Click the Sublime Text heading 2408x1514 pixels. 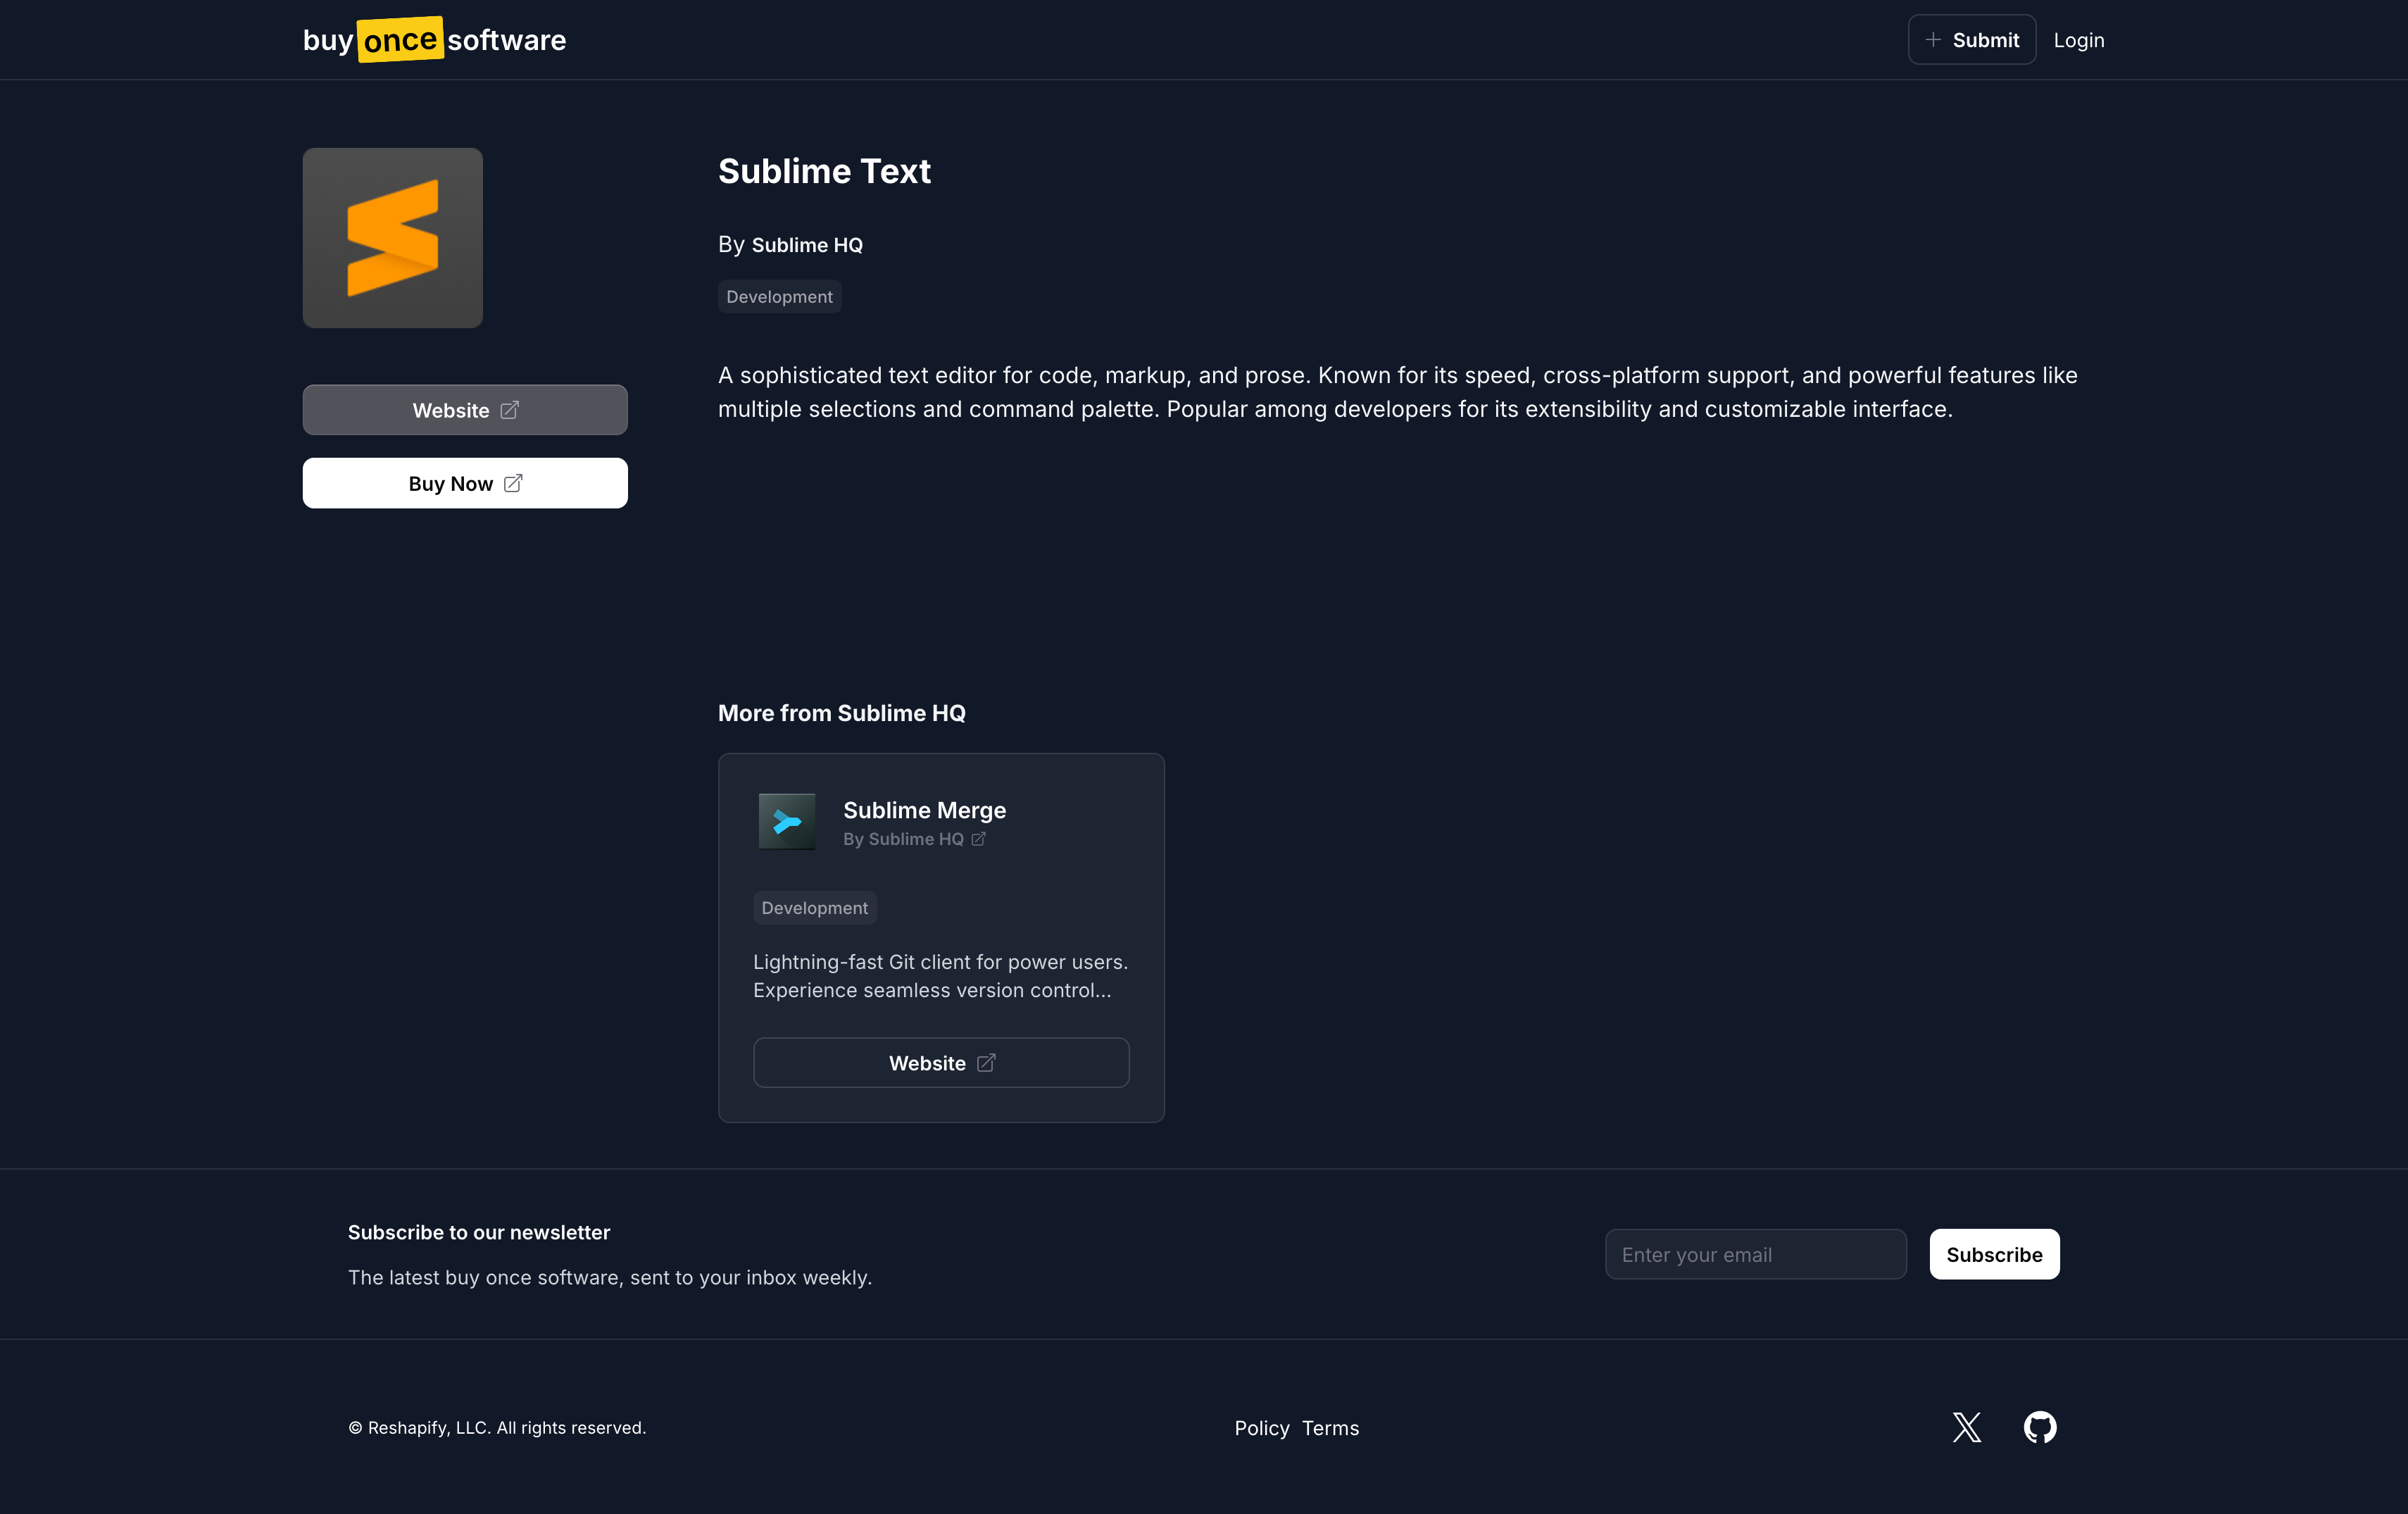(824, 171)
